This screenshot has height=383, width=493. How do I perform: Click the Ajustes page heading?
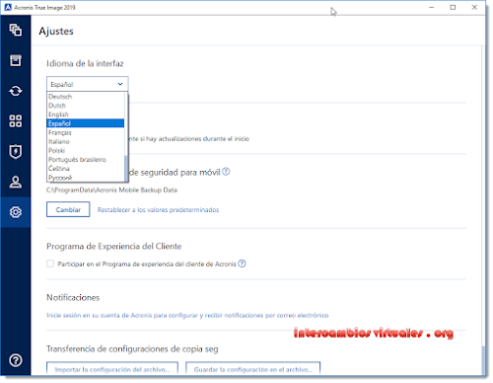[56, 32]
